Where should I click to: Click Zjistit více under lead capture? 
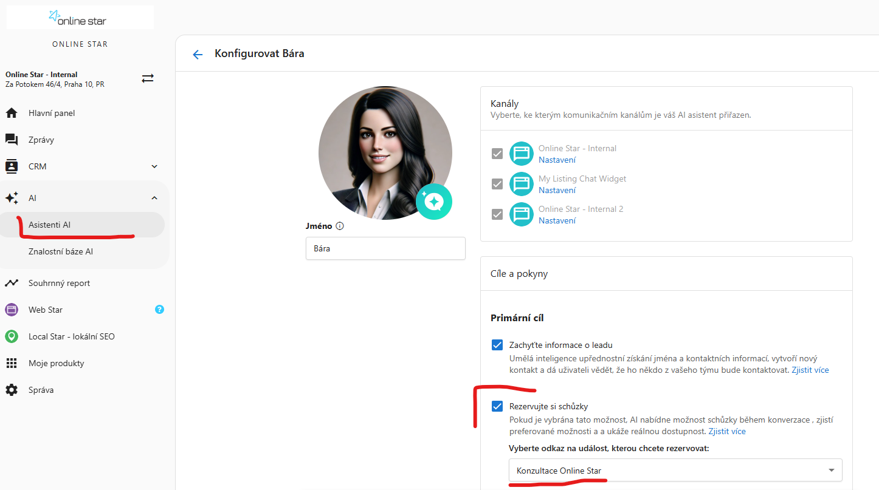click(810, 370)
